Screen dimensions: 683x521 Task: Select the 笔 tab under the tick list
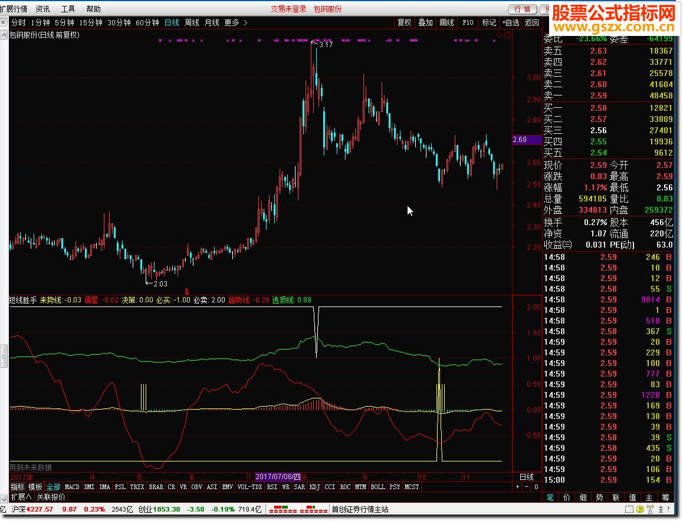[550, 497]
